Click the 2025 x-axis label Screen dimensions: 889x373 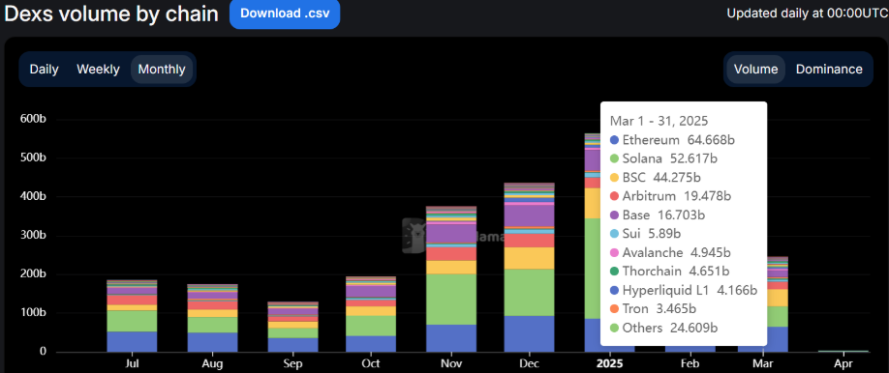[610, 363]
